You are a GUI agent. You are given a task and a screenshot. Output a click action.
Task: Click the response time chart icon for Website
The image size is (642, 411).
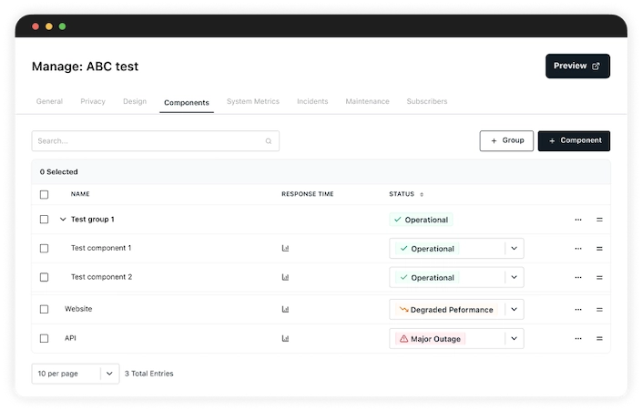pos(285,309)
